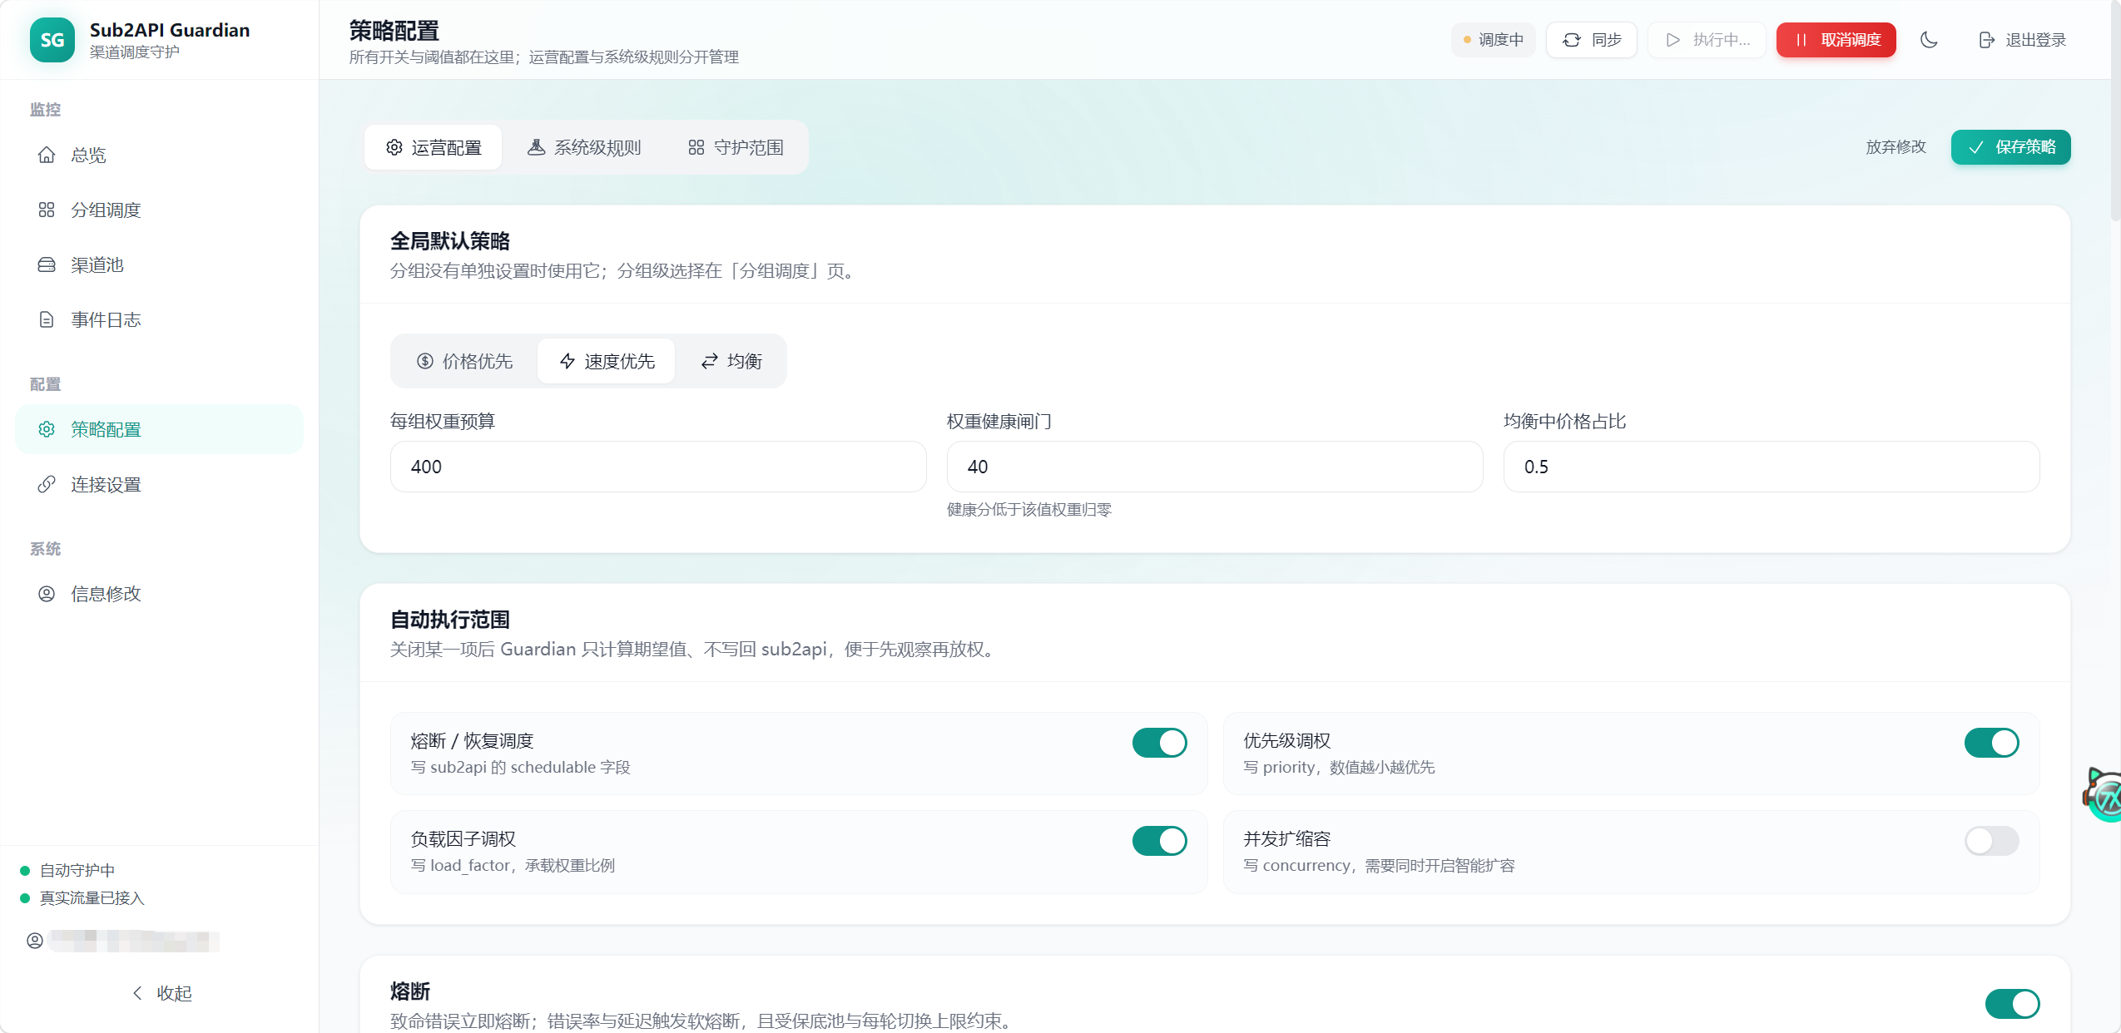The height and width of the screenshot is (1033, 2121).
Task: Open 分组调度 group scheduling page
Action: click(x=159, y=210)
